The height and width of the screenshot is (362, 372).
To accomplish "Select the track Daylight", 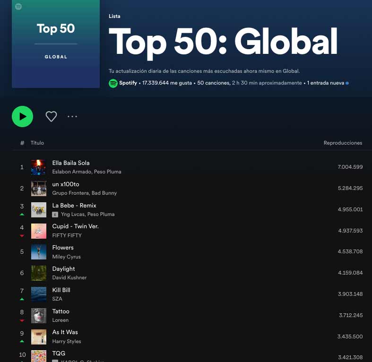I will tap(64, 269).
